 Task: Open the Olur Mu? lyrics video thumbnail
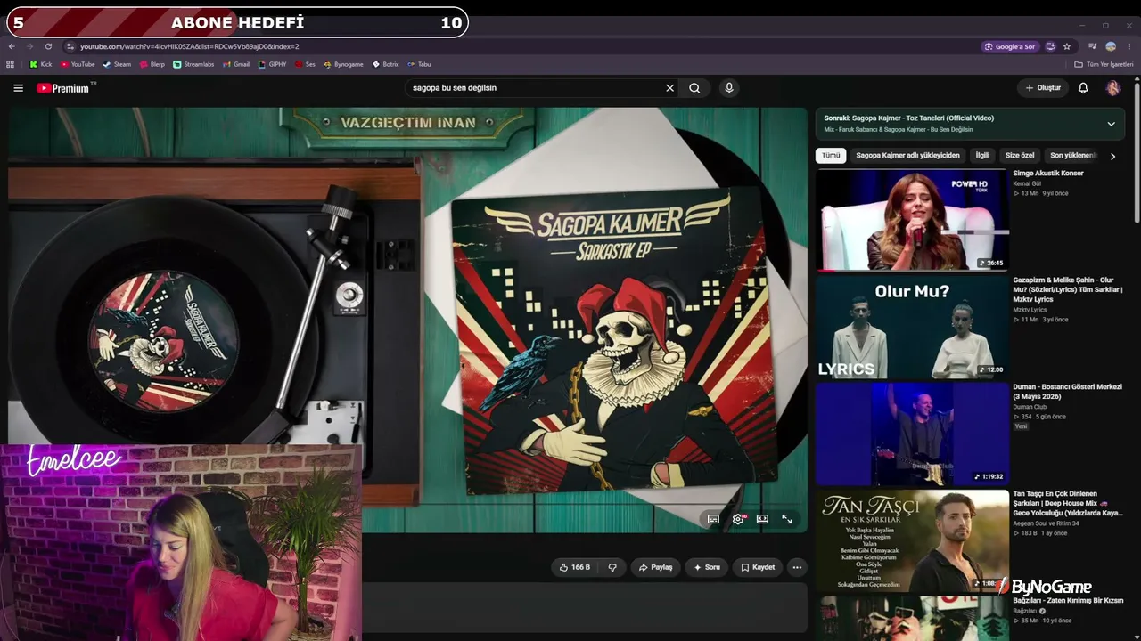pos(912,326)
